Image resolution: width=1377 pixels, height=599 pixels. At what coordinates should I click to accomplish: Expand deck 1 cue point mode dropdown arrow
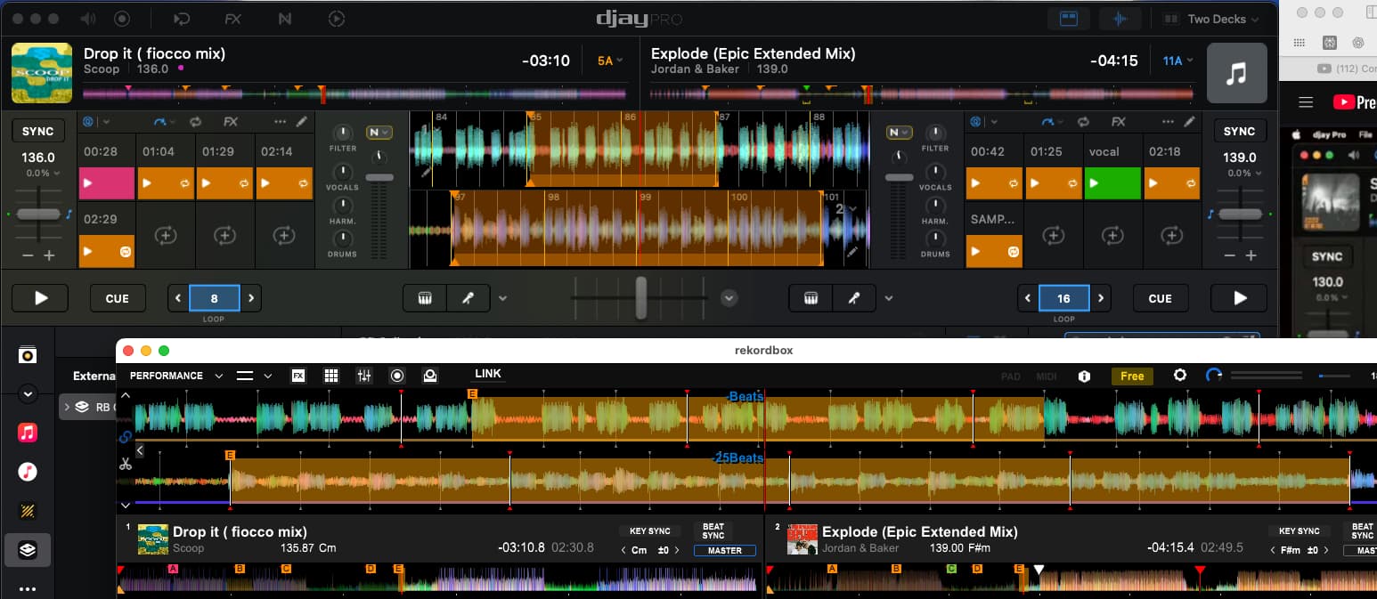coord(105,122)
